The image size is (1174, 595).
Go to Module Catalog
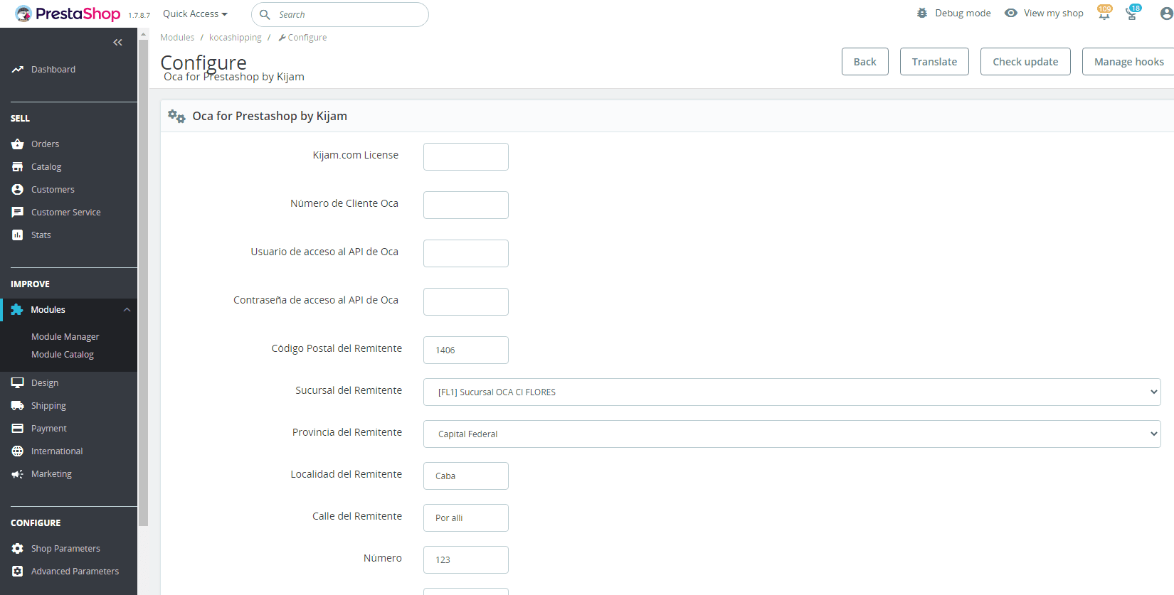tap(63, 354)
